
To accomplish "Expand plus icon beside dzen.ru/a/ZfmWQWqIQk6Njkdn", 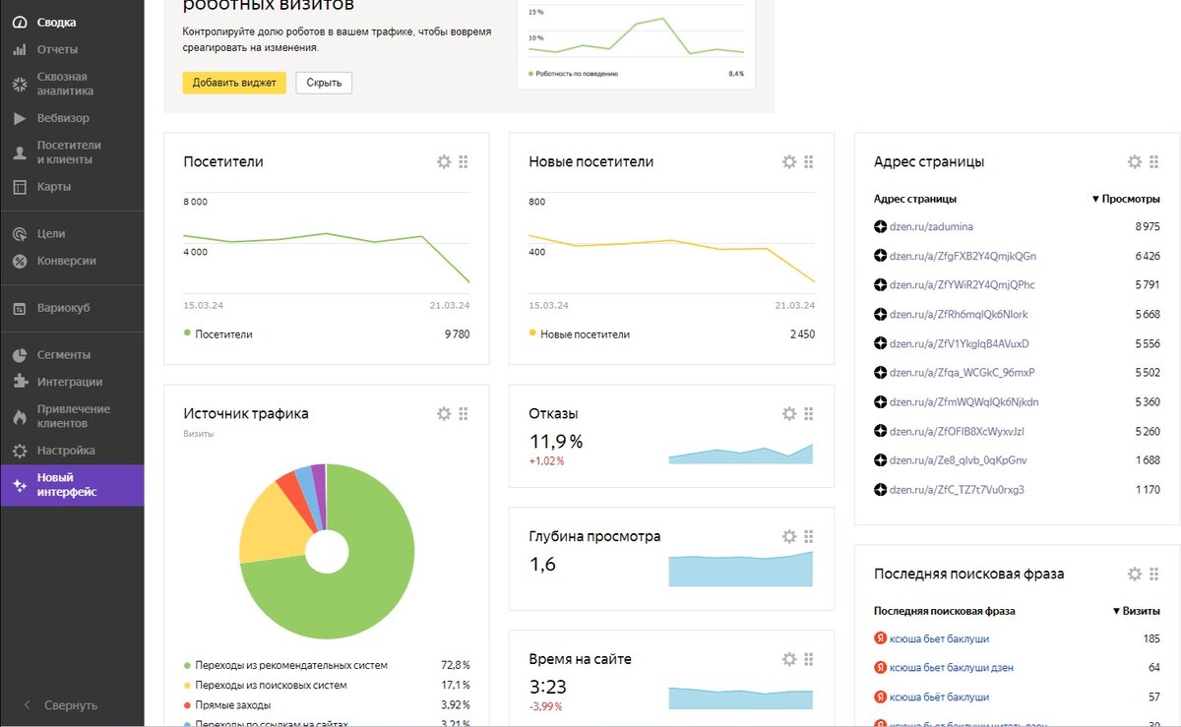I will pos(880,402).
